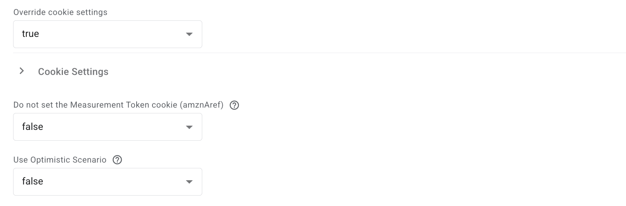Click the arrow in Measurement Token cookie dropdown
This screenshot has width=626, height=206.
189,127
